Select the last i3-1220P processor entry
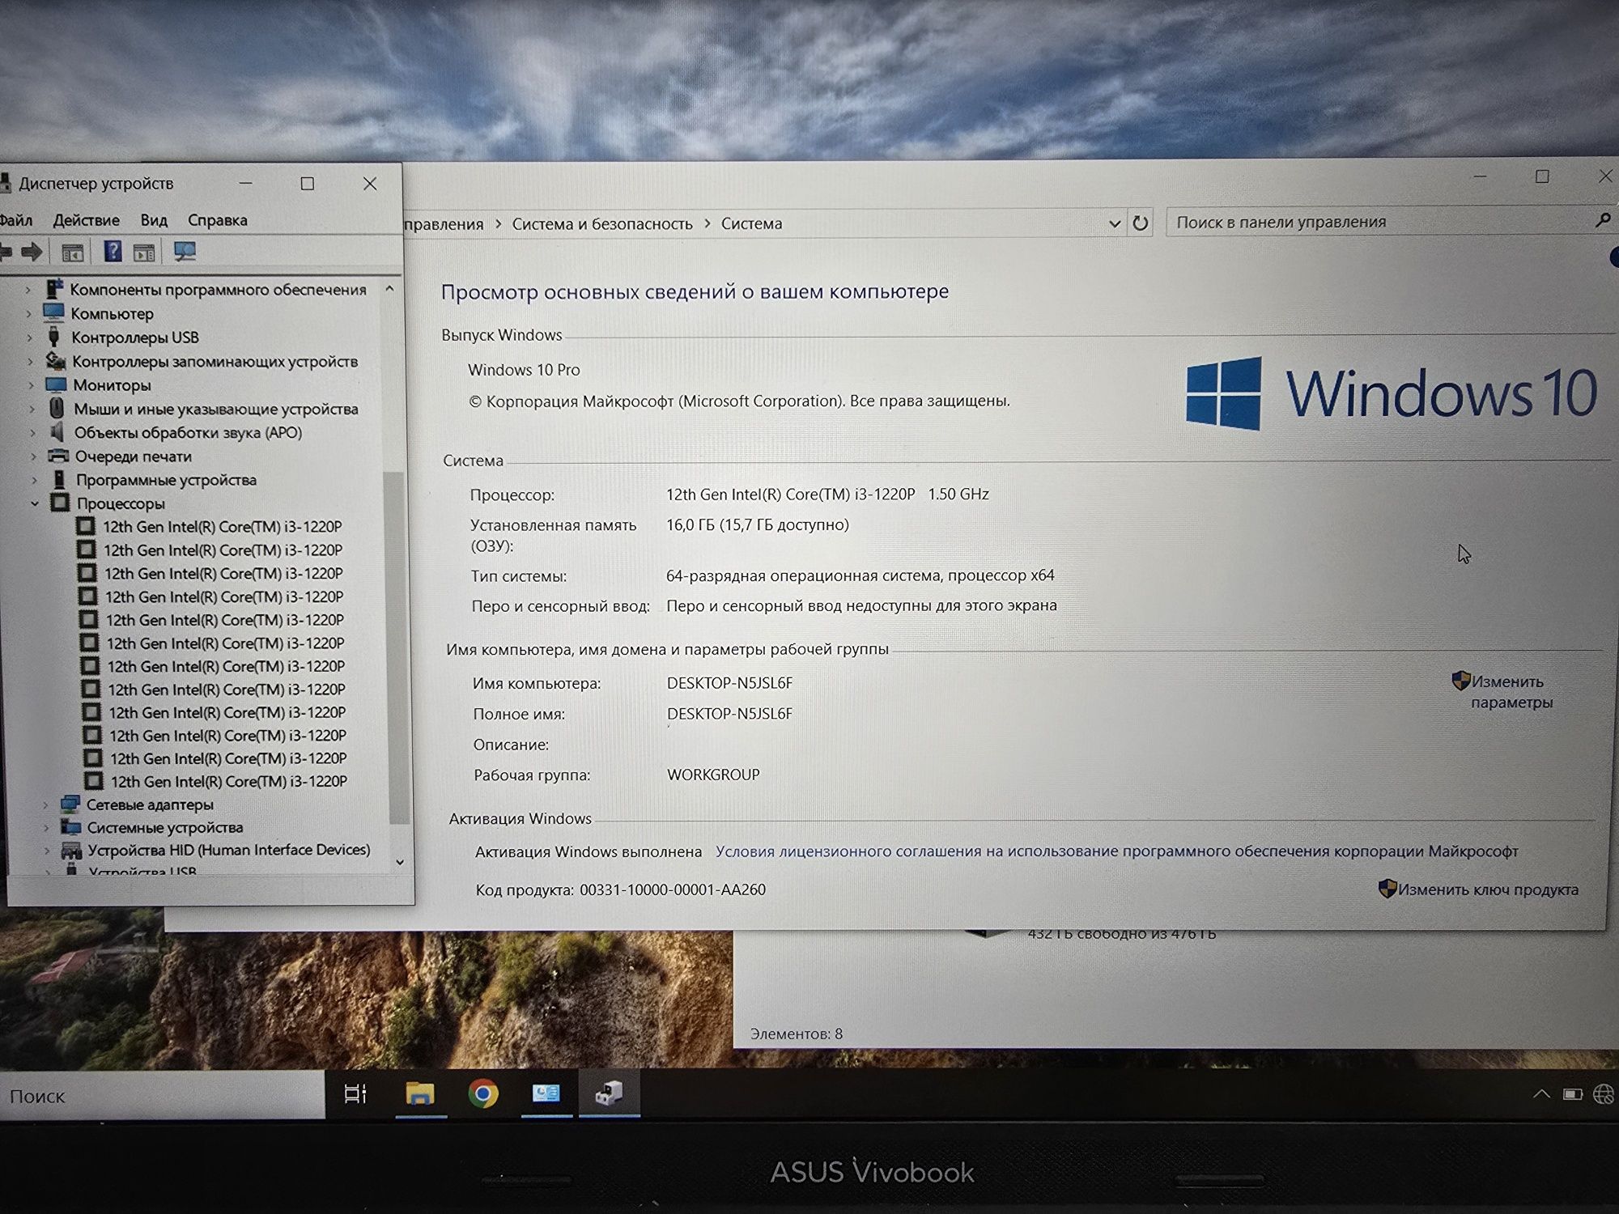 tap(229, 781)
